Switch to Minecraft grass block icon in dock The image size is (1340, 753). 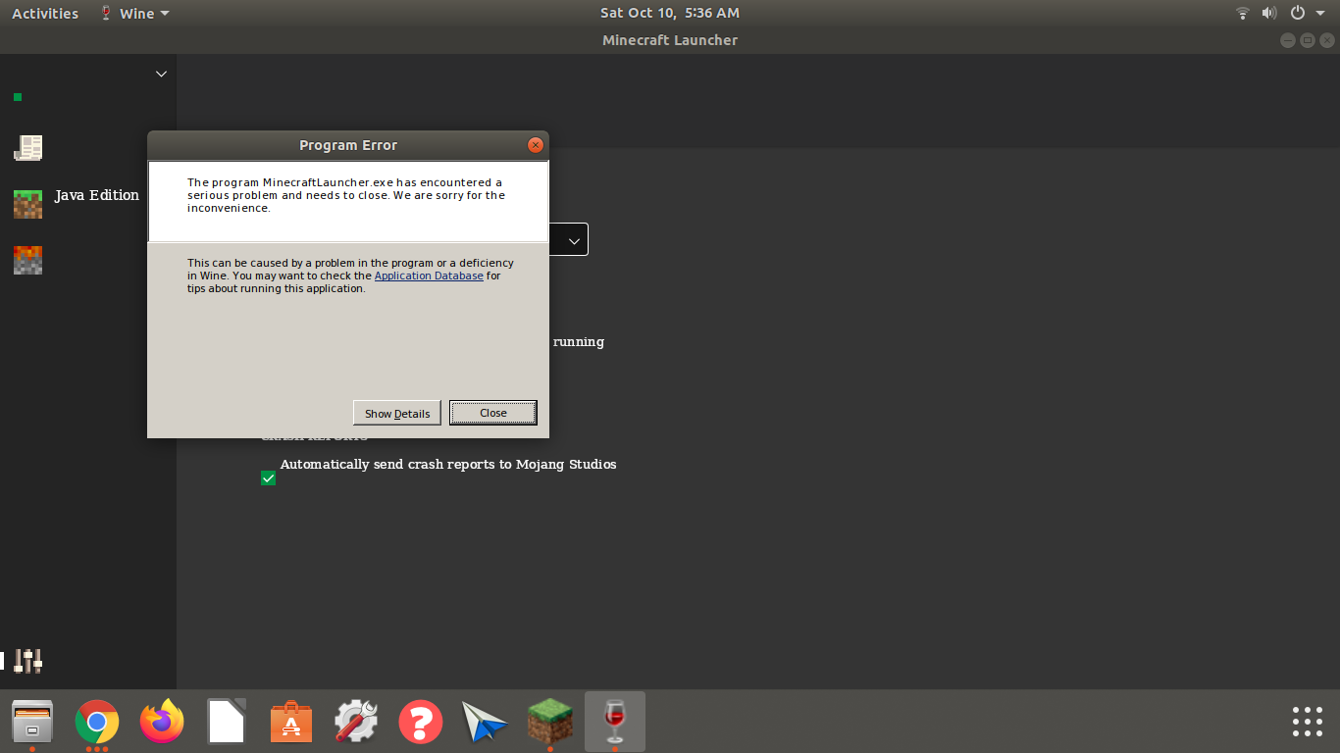tap(550, 723)
